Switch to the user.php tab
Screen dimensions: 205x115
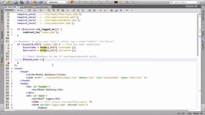44,7
